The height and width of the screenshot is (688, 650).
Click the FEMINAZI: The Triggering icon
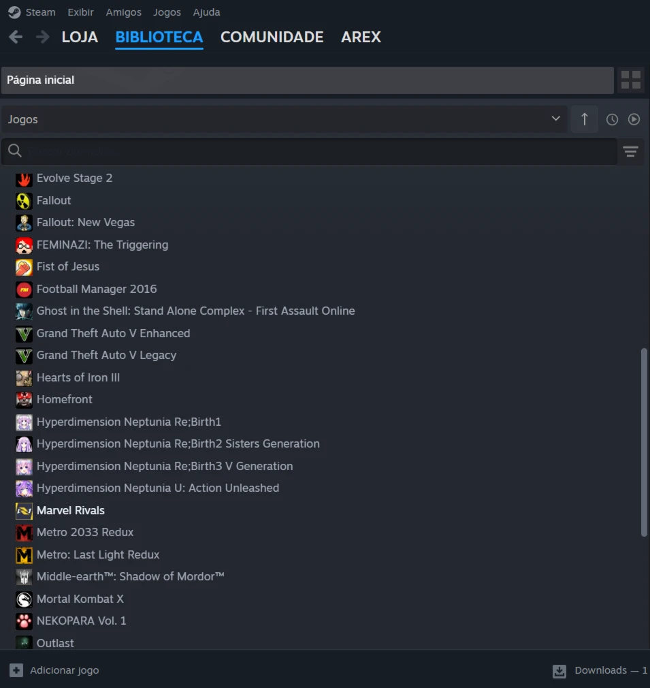coord(24,245)
